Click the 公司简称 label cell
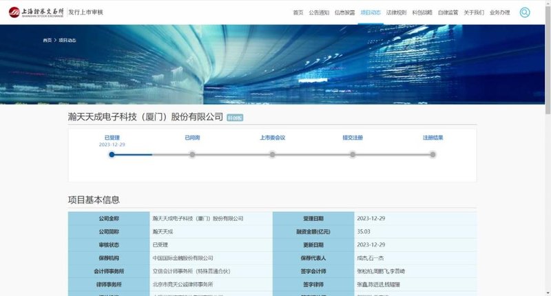551x296 pixels. point(109,232)
